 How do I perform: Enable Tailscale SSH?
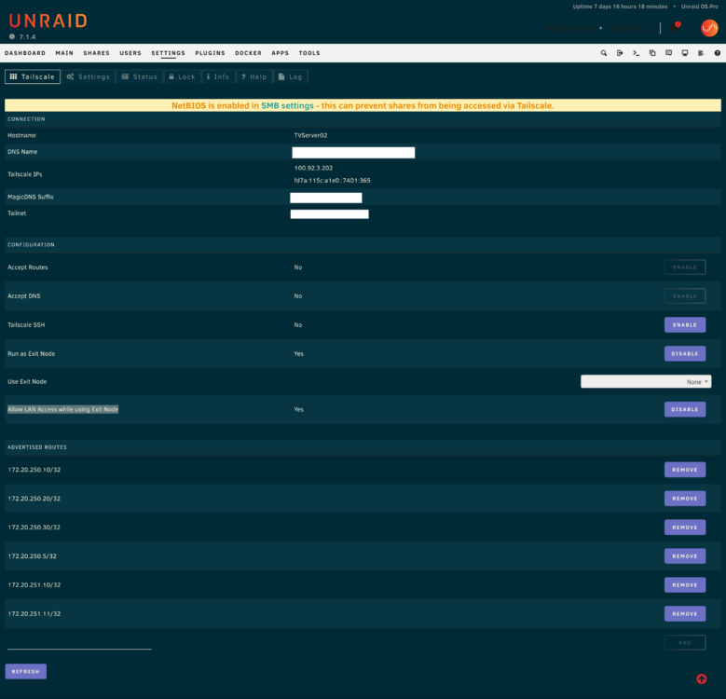click(685, 325)
